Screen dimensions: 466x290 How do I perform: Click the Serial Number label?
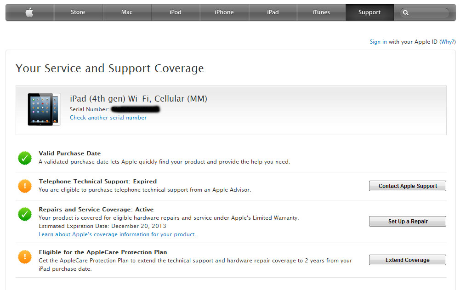[90, 109]
